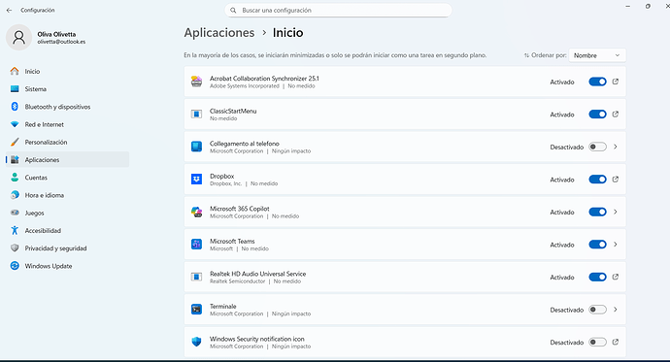
Task: Click the Acrobat Collaboration Synchronizer app icon
Action: (196, 82)
